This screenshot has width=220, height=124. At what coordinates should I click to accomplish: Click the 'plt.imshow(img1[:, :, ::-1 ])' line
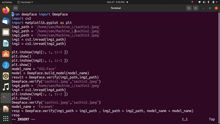pyautogui.click(x=40, y=52)
